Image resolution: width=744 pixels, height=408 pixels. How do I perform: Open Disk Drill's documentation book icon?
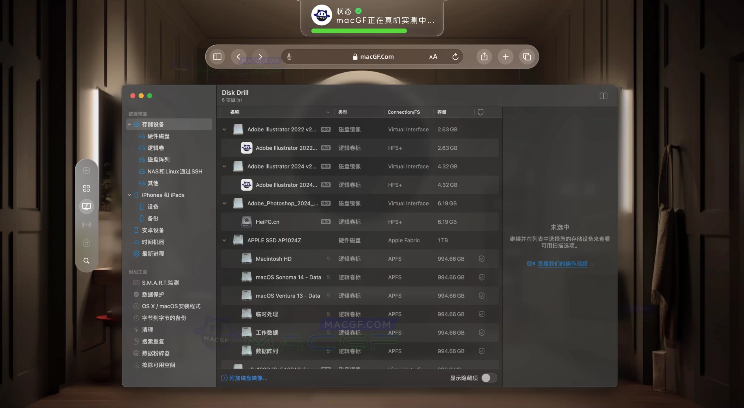point(604,96)
